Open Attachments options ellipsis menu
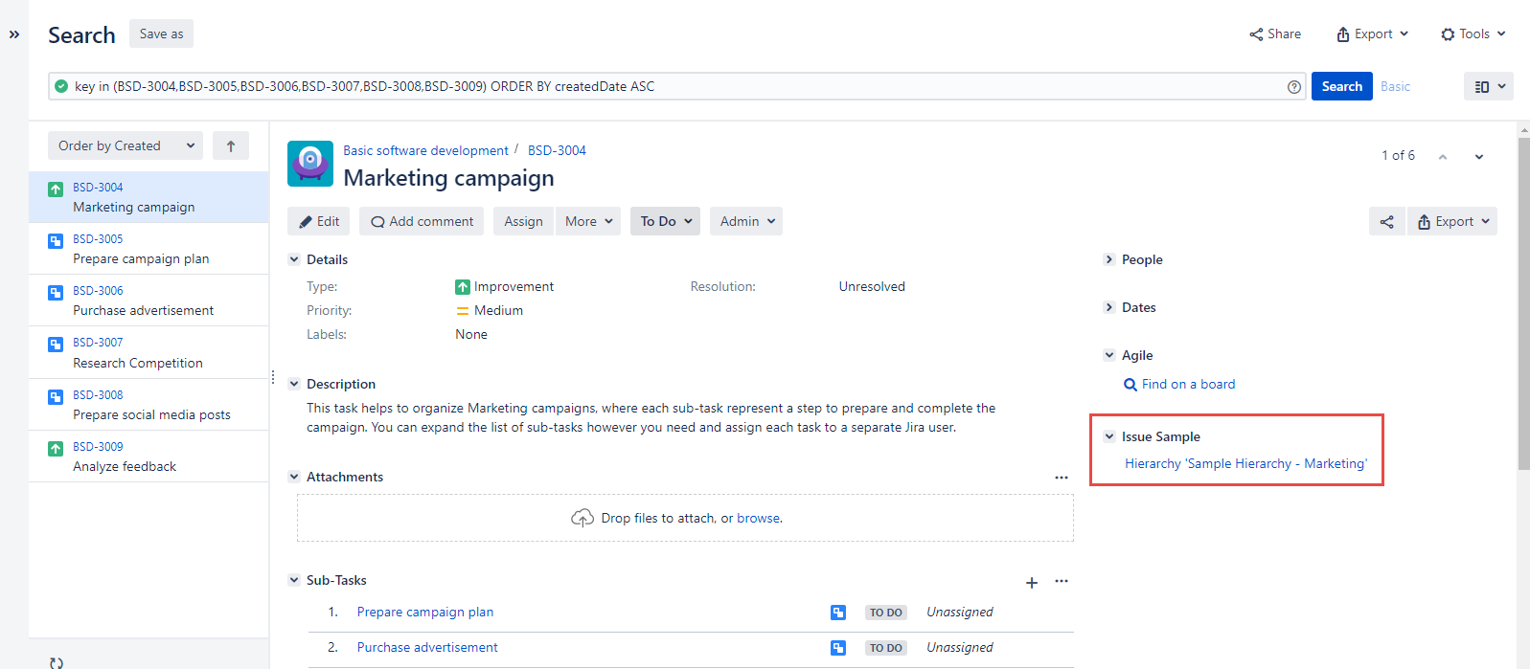Screen dimensions: 1530x669 pos(1062,478)
